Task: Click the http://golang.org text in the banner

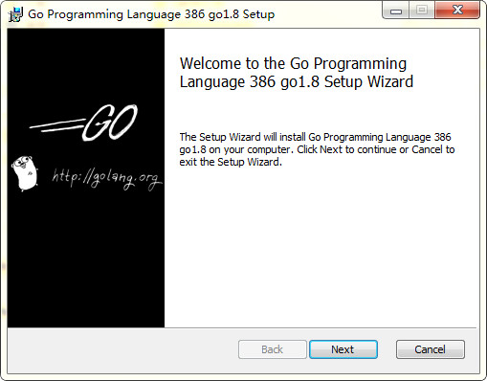Action: point(107,179)
